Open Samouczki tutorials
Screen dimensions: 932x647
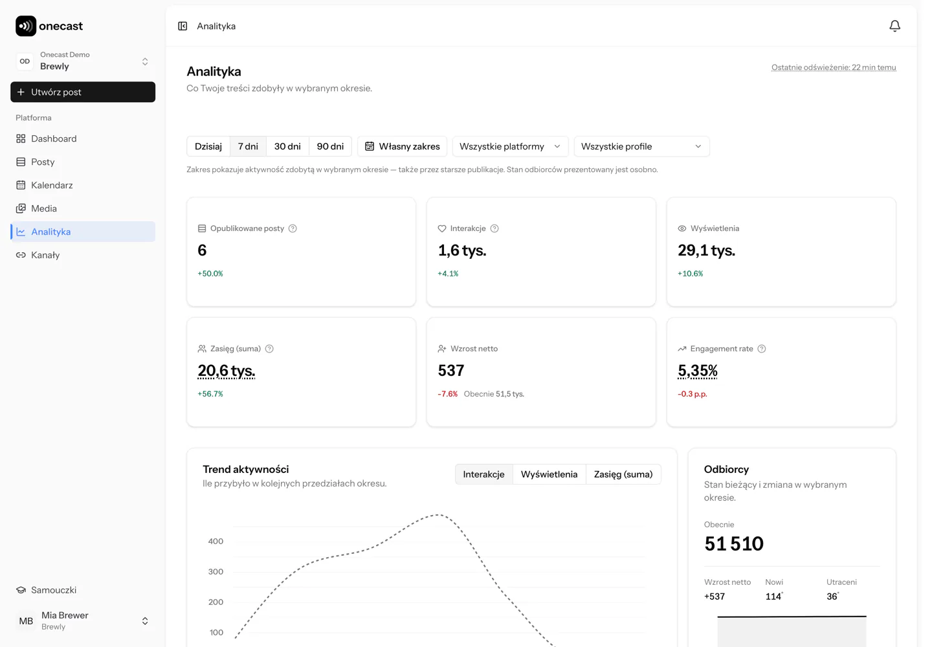tap(83, 590)
